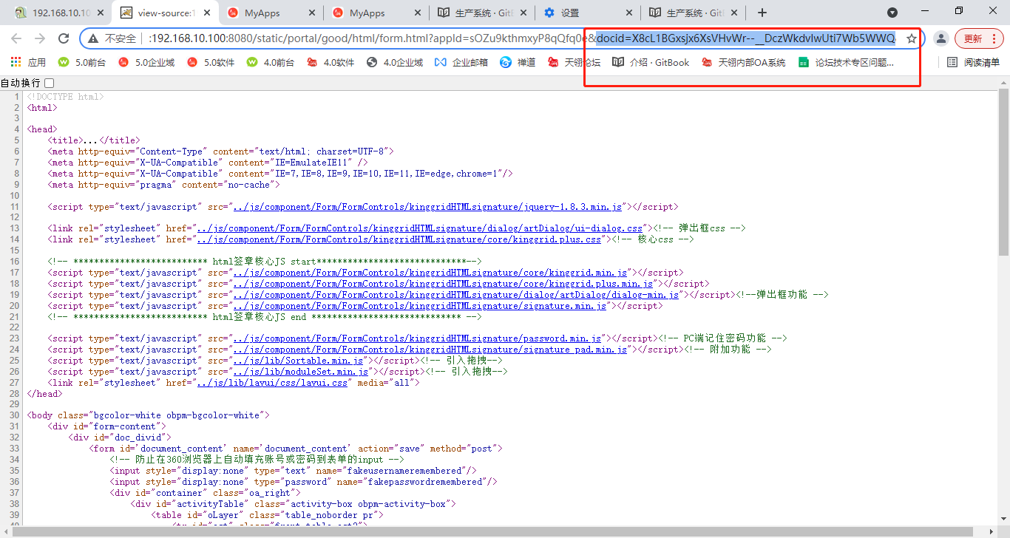Viewport: 1010px width, 538px height.
Task: Click the pragma no-cache meta line
Action: [x=164, y=185]
